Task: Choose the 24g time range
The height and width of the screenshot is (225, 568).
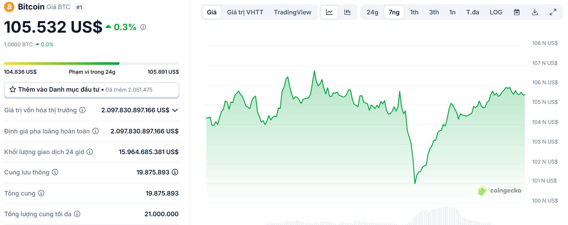Action: 372,12
